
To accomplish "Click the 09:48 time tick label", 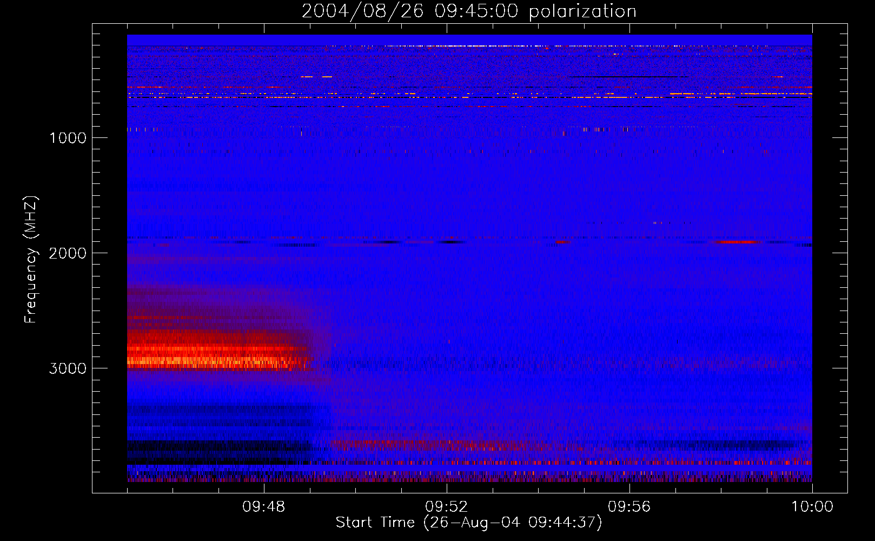I will pyautogui.click(x=264, y=507).
